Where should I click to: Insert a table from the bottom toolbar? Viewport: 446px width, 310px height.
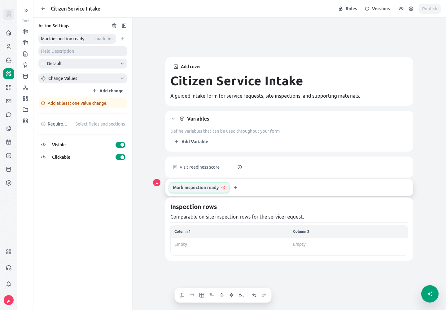(x=202, y=295)
